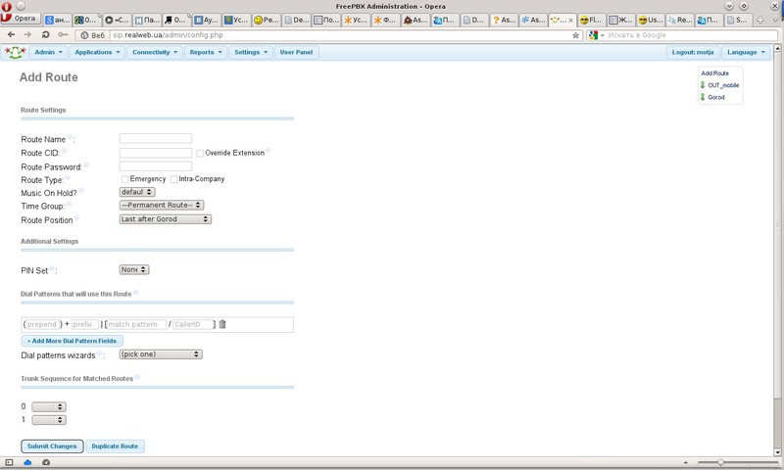Delete dial pattern with trash icon

pyautogui.click(x=222, y=324)
